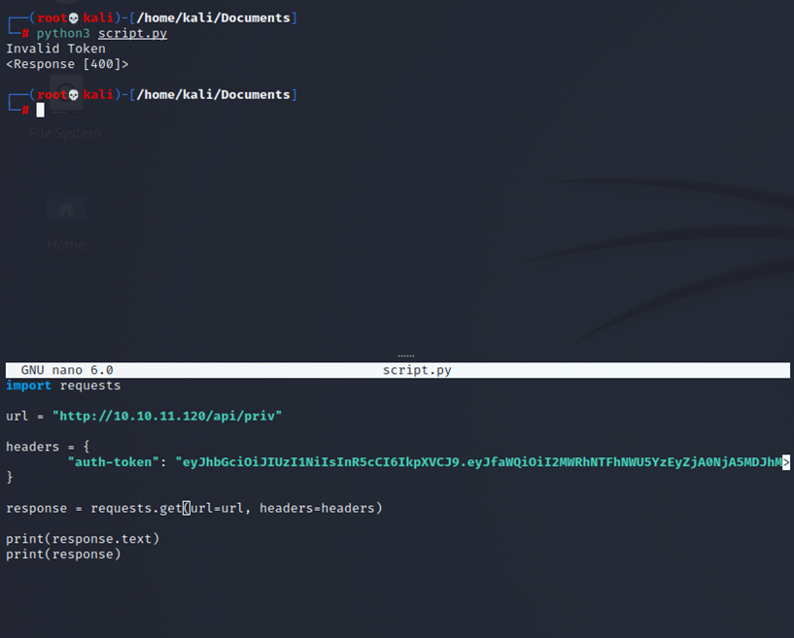
Task: Click the closing brace '}' of the headers dict
Action: pos(9,477)
